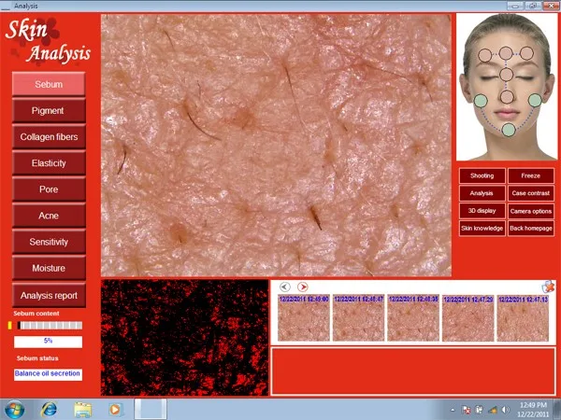The height and width of the screenshot is (420, 561).
Task: Open the thumbnail captured at 12:47:13
Action: 523,320
